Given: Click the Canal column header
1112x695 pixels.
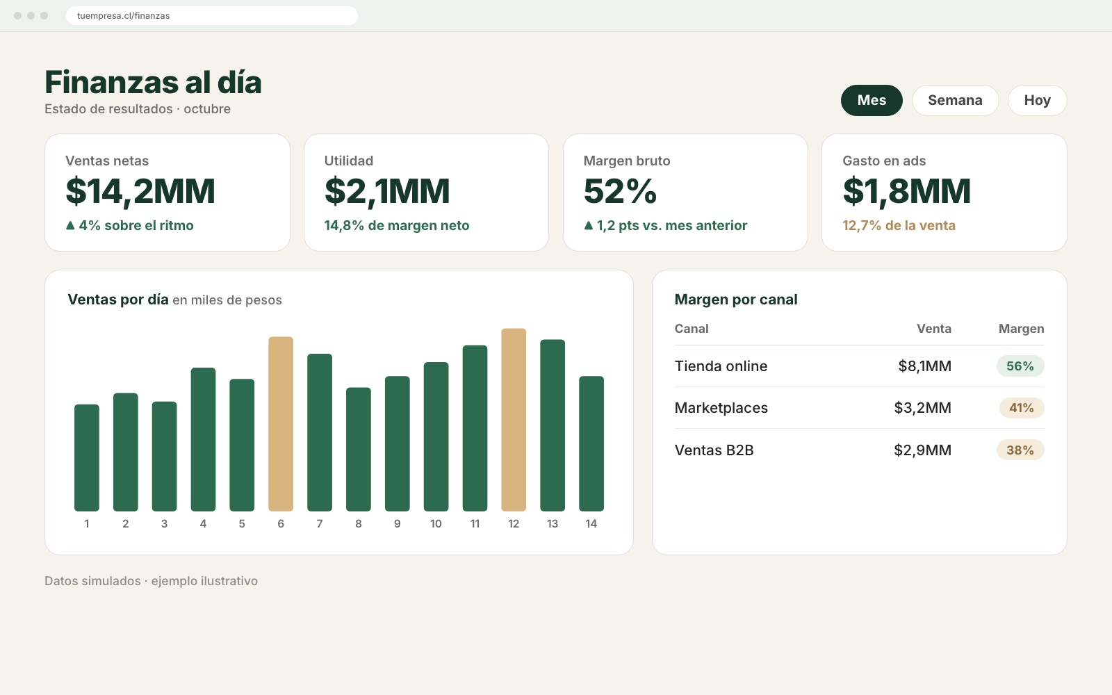Looking at the screenshot, I should tap(692, 329).
